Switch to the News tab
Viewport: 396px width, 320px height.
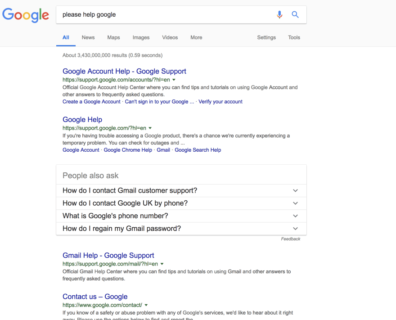coord(88,37)
